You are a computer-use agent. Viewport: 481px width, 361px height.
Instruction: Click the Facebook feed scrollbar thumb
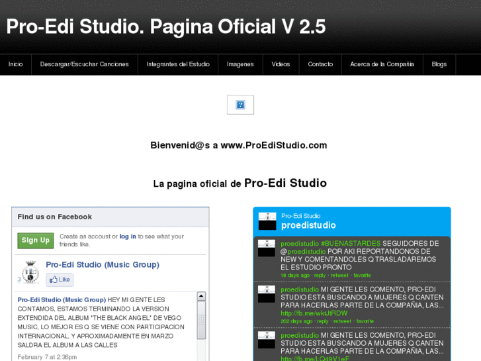(201, 320)
